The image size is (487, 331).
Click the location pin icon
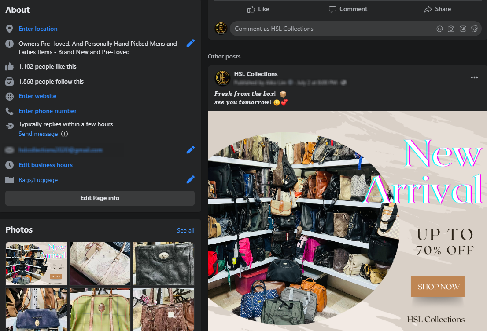coord(9,29)
